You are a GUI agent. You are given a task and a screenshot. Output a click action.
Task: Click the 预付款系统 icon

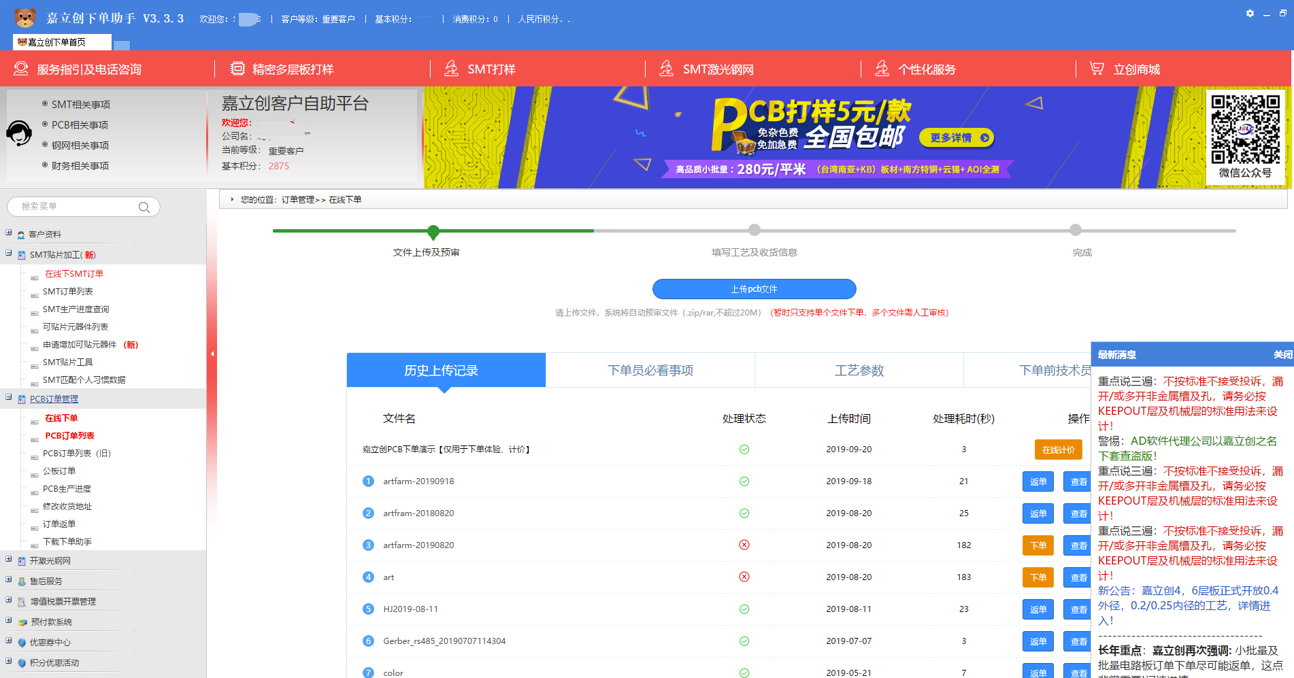tap(22, 622)
